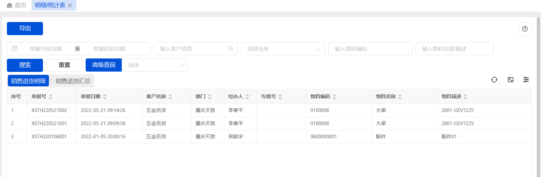Click date 2022-05-21 09:09:58
This screenshot has height=177, width=541.
pos(103,123)
